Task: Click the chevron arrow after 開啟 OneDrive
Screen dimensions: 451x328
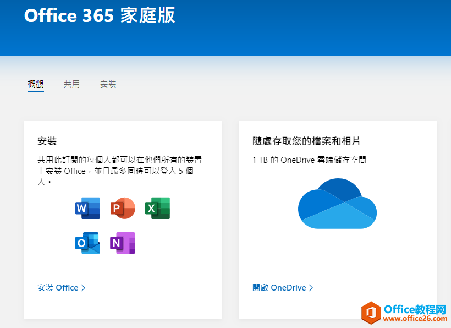Action: pyautogui.click(x=311, y=288)
